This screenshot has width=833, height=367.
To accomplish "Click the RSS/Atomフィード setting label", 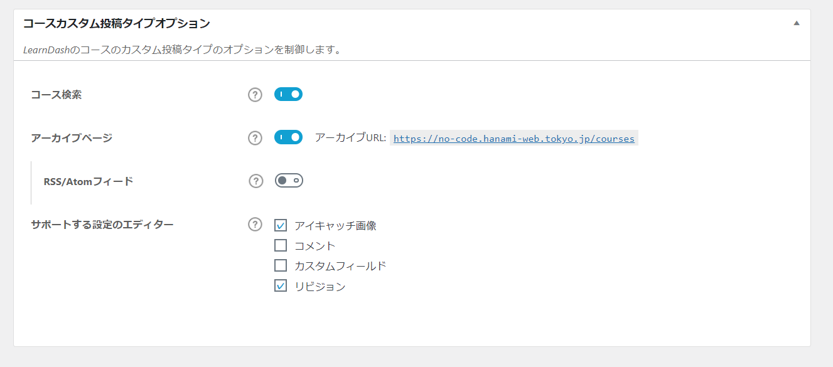I will [88, 182].
